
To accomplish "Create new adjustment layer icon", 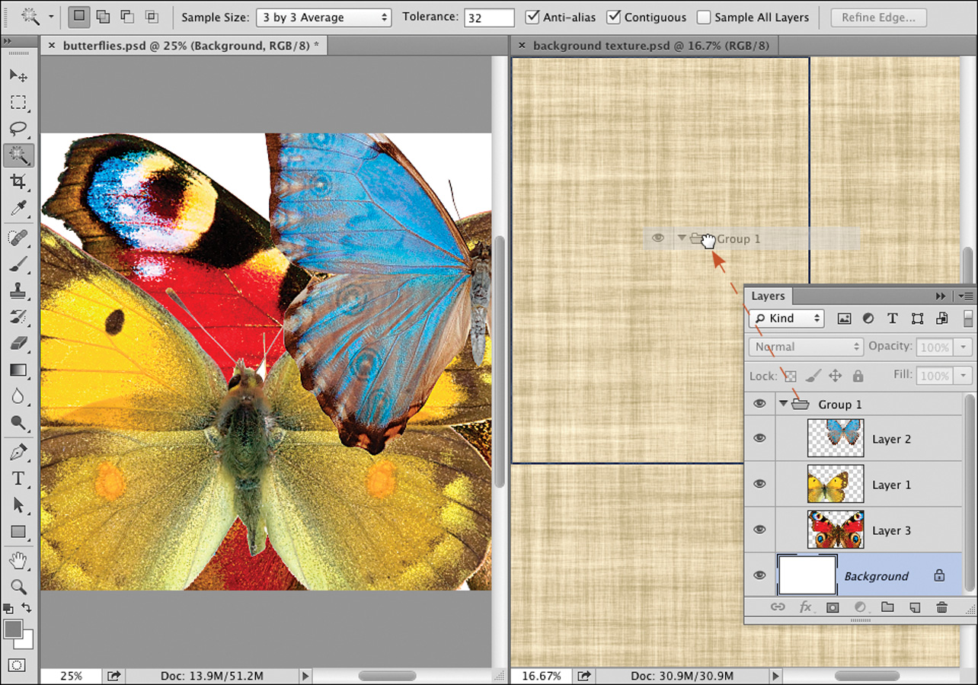I will pyautogui.click(x=860, y=607).
